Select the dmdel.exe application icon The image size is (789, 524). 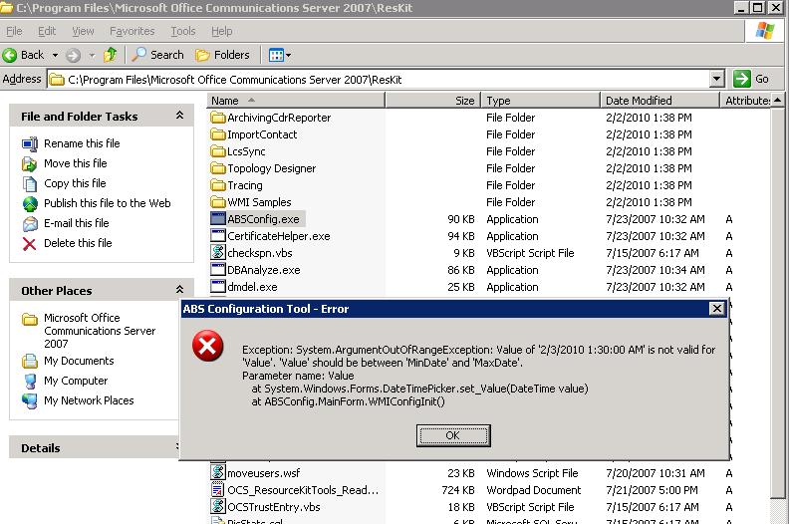pos(218,287)
